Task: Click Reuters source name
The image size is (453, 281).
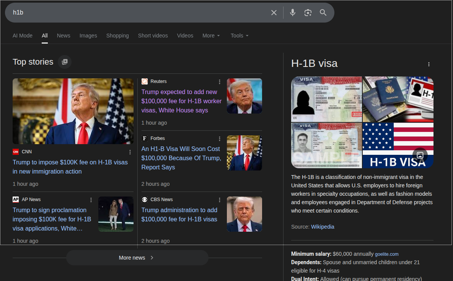Action: (x=158, y=81)
